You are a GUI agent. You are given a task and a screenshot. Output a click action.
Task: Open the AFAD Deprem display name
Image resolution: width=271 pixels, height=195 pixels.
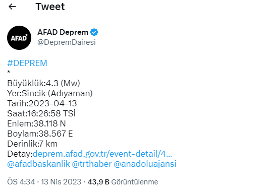click(63, 32)
